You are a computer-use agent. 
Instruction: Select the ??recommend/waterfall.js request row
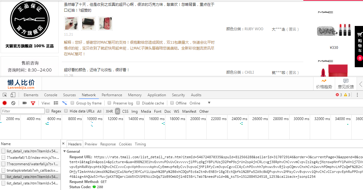[x=30, y=164]
